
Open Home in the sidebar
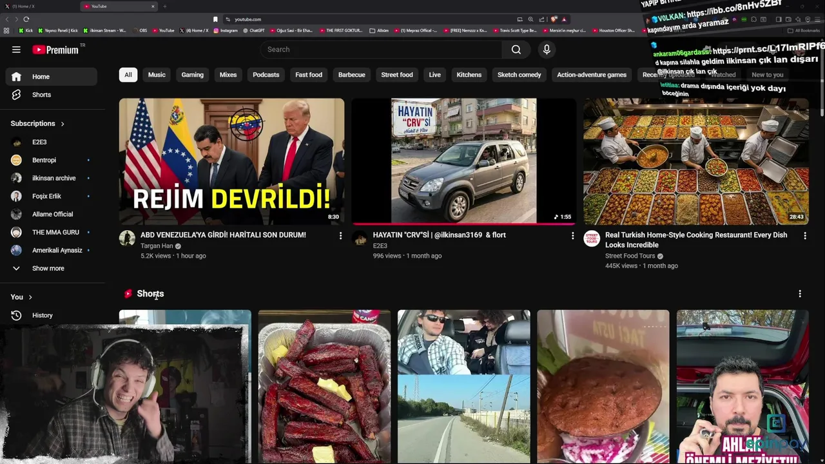coord(52,77)
